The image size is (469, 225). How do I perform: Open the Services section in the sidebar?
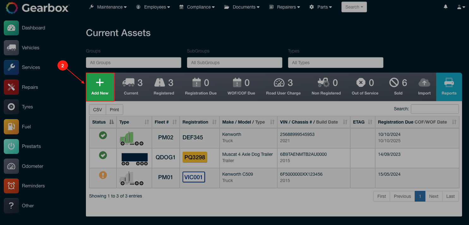click(x=11, y=67)
